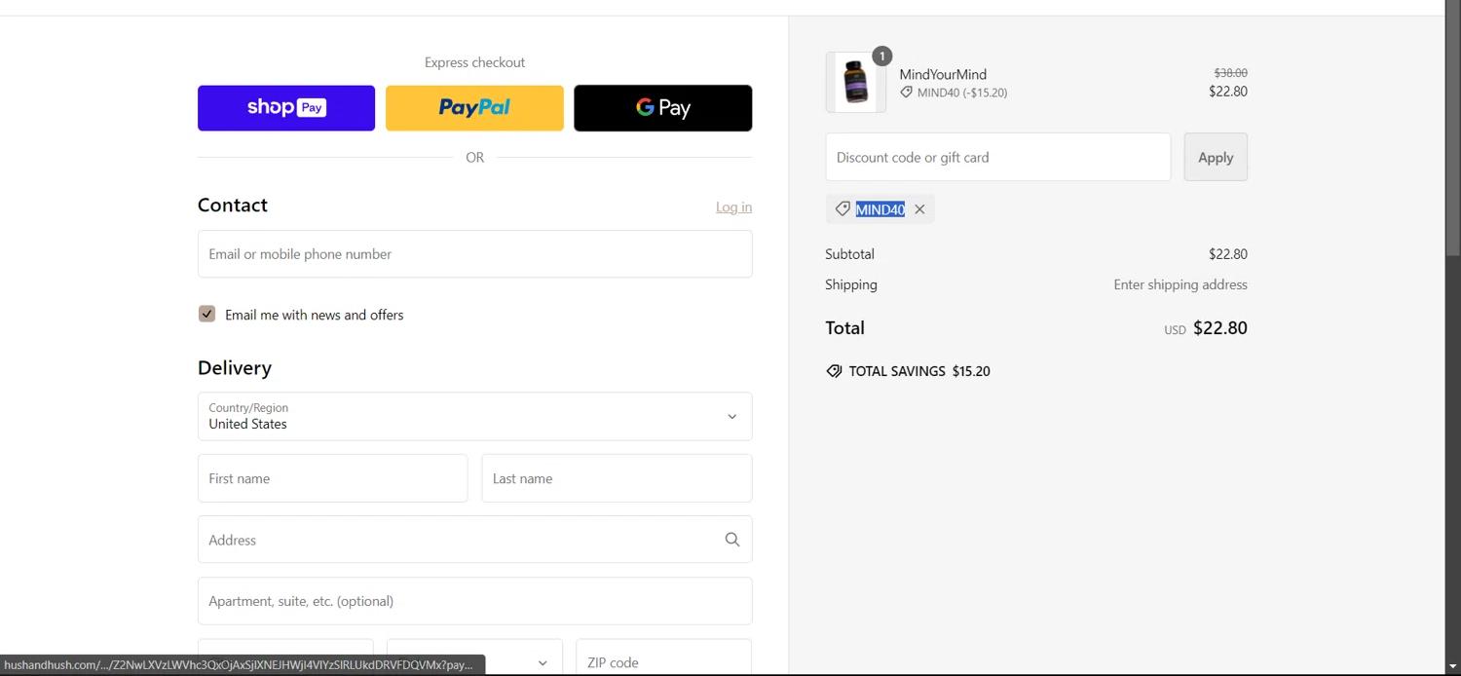Click the Discount code or gift card field
Image resolution: width=1461 pixels, height=676 pixels.
tap(997, 157)
